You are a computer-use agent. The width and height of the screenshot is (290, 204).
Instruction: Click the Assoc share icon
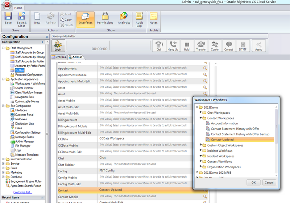click(x=259, y=45)
